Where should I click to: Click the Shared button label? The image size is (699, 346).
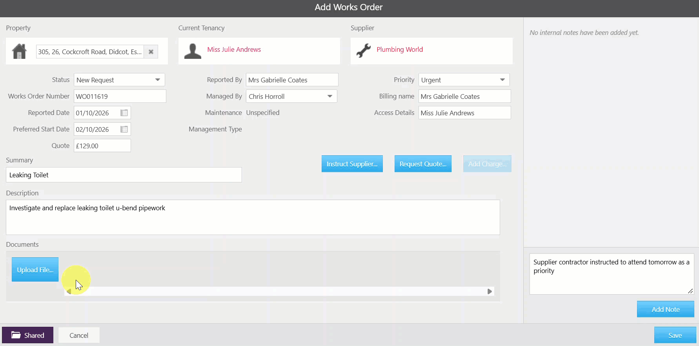pos(34,335)
